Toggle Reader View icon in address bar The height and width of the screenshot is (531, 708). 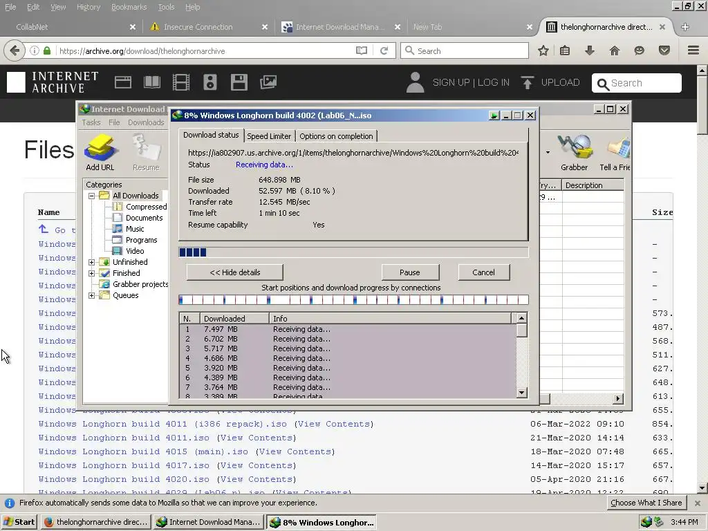[x=361, y=50]
